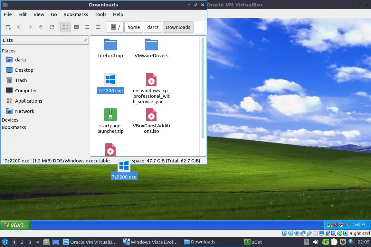371x247 pixels.
Task: Click the dartz path button
Action: click(x=153, y=27)
